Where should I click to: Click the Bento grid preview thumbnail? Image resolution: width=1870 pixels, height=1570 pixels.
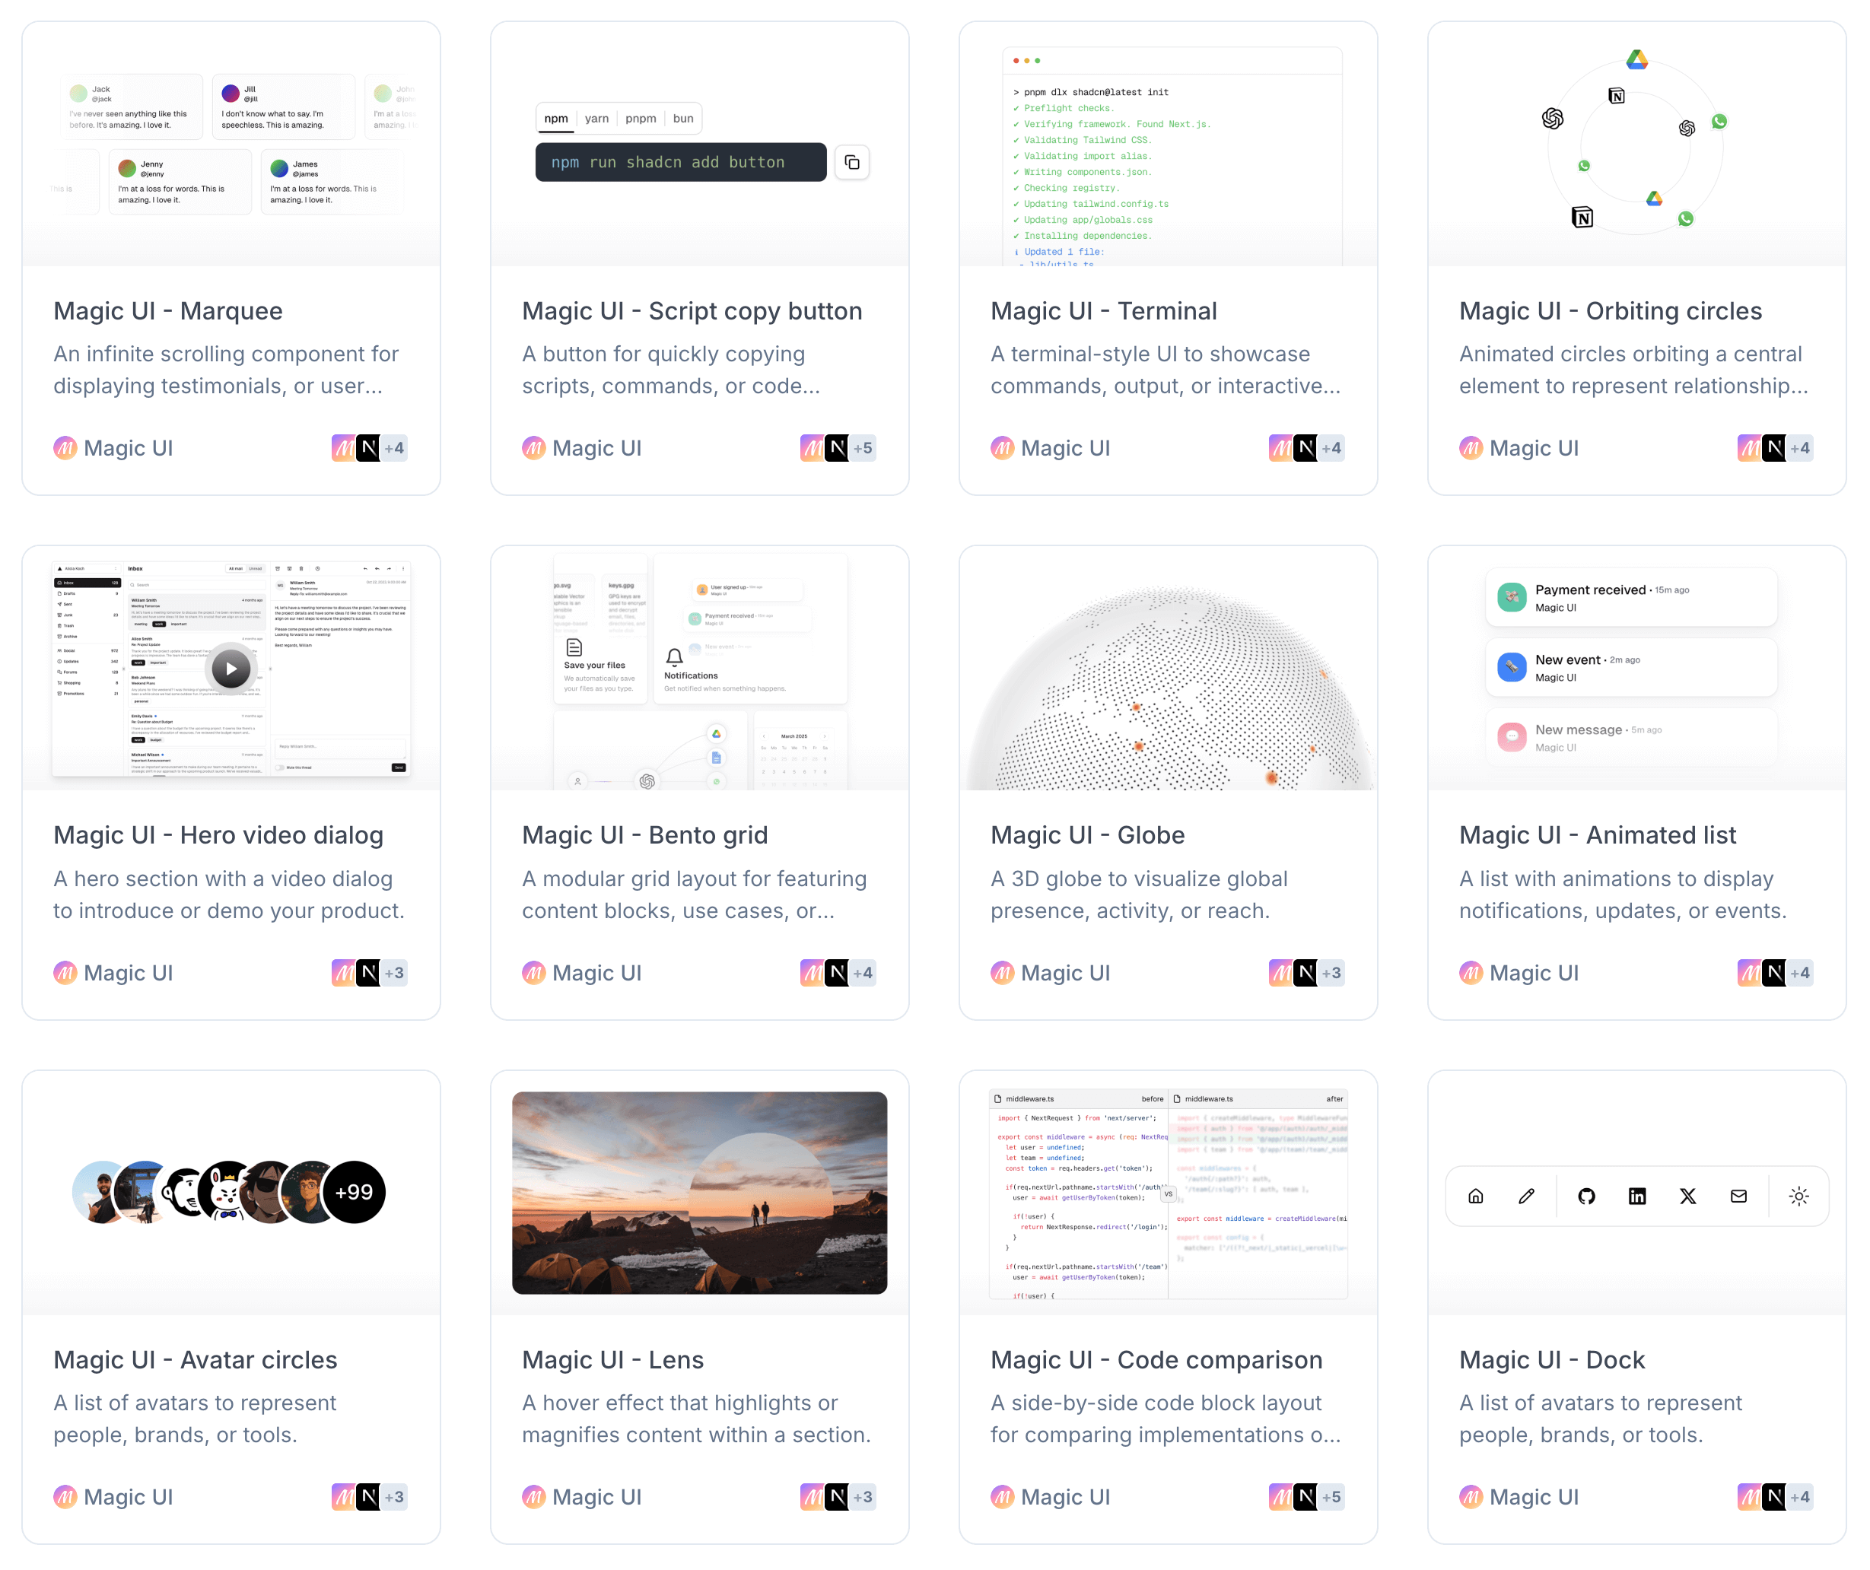[699, 668]
